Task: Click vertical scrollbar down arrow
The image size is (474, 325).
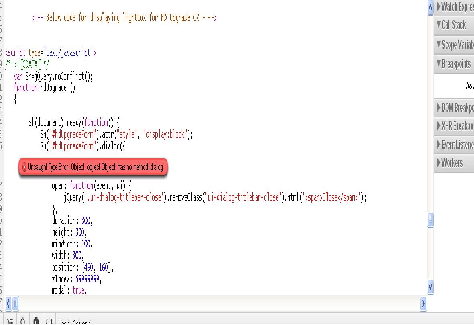Action: point(431,287)
